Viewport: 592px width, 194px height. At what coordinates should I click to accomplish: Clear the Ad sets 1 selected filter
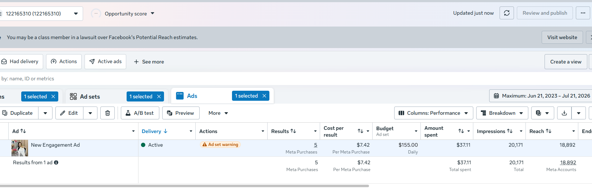coord(159,96)
